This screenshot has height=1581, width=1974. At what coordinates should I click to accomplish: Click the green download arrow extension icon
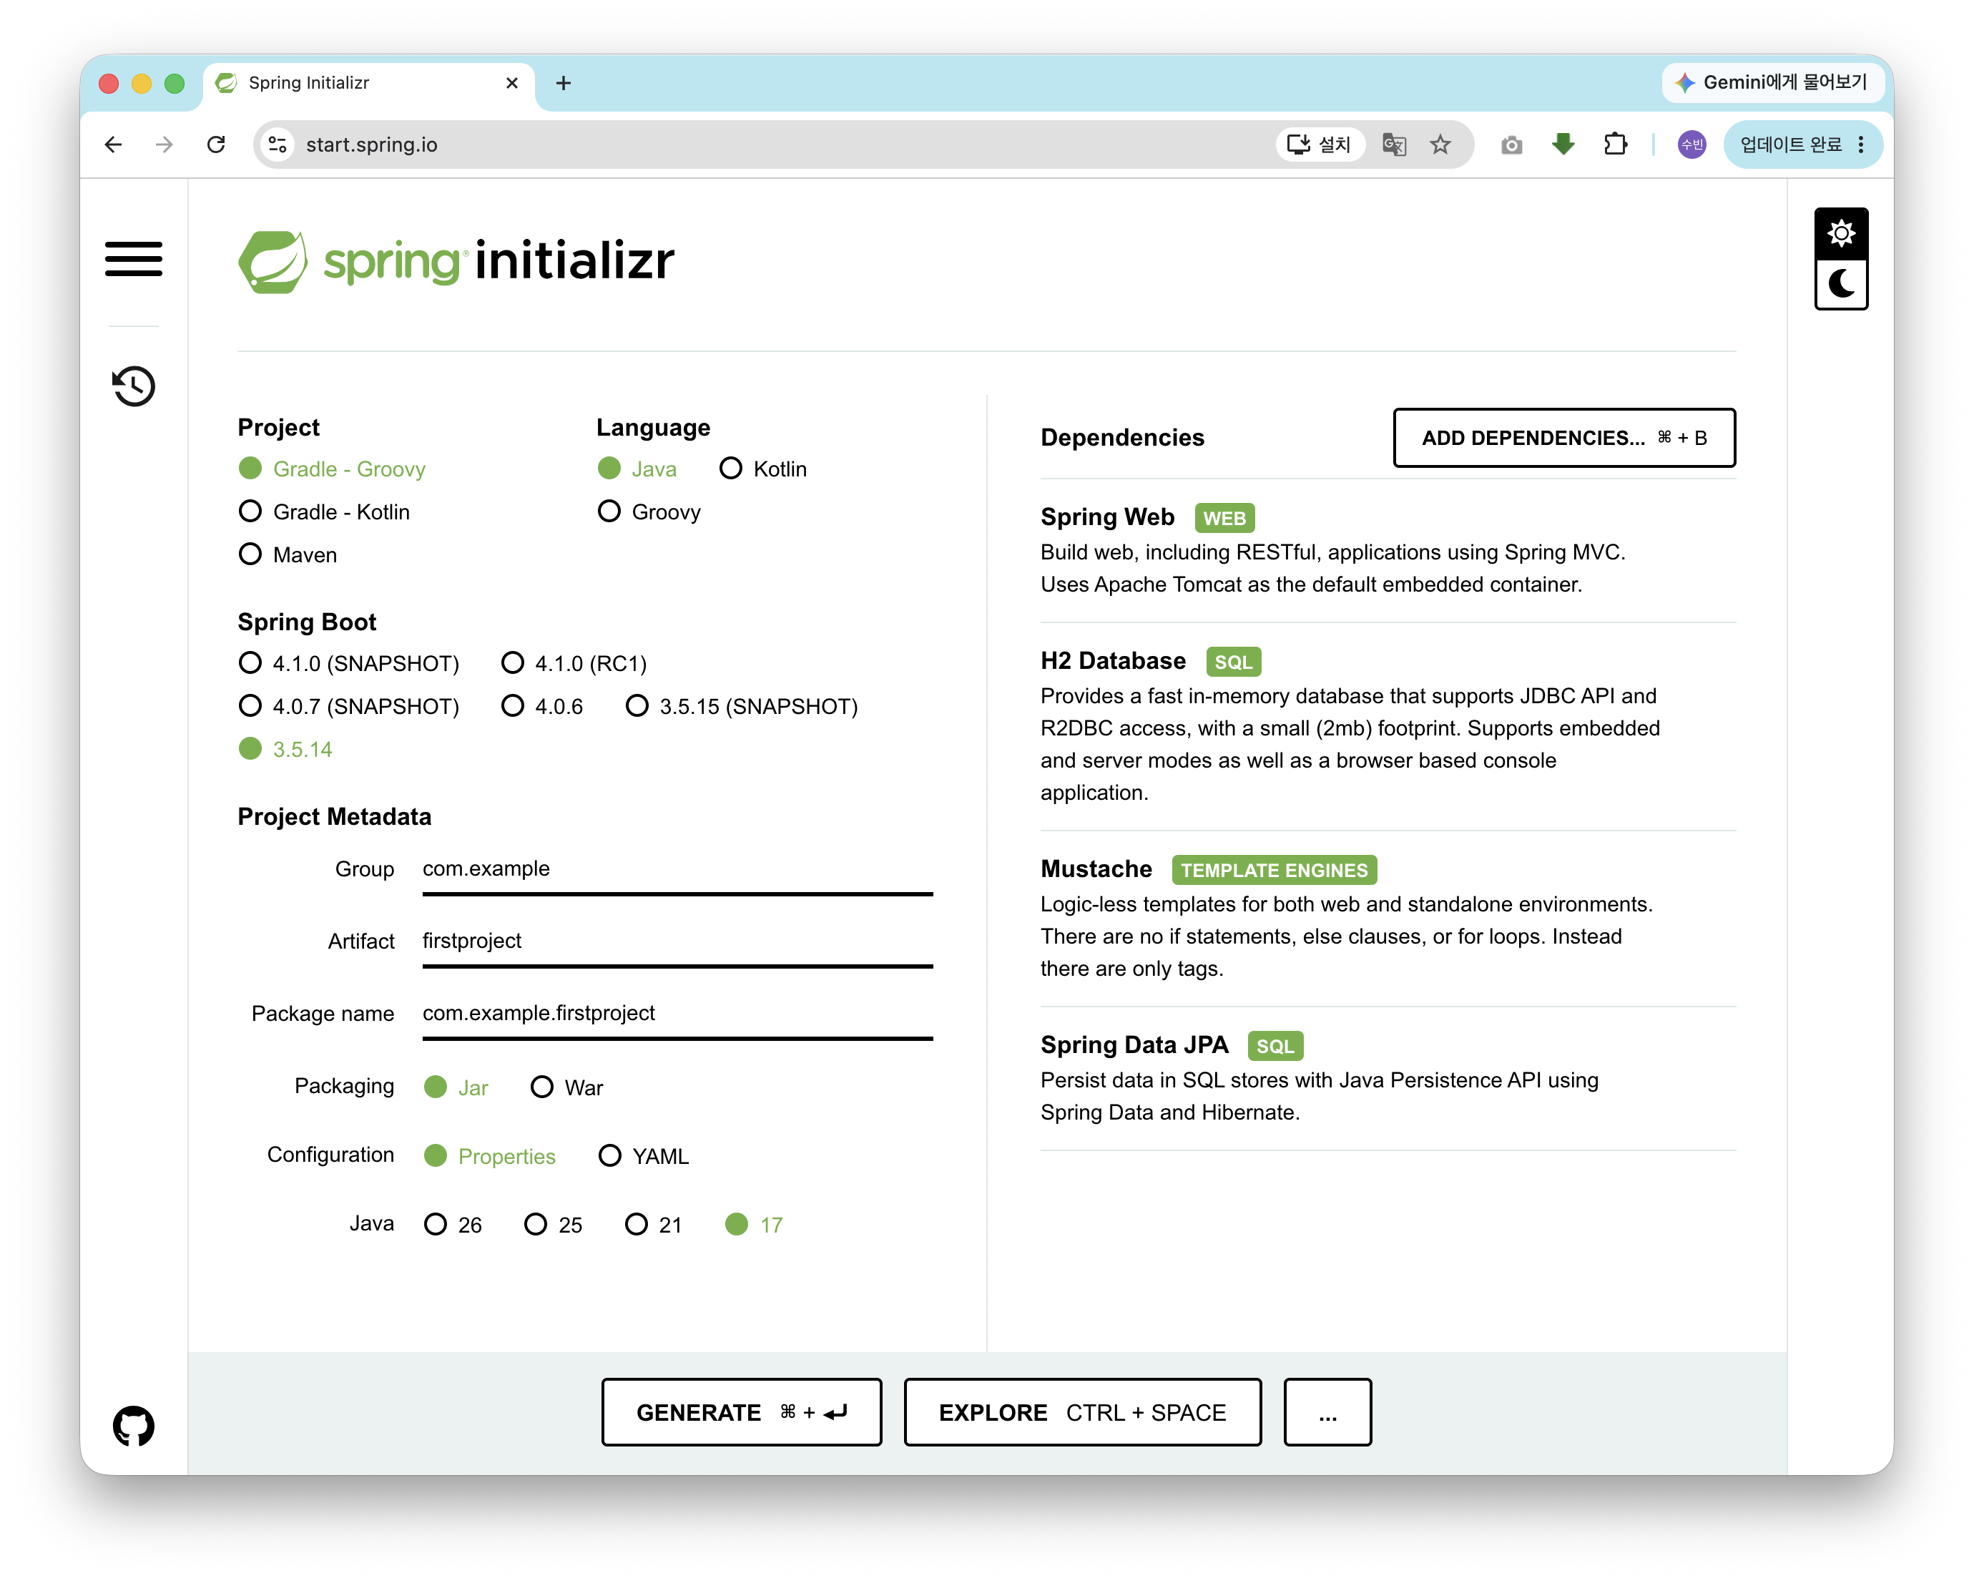pyautogui.click(x=1563, y=144)
